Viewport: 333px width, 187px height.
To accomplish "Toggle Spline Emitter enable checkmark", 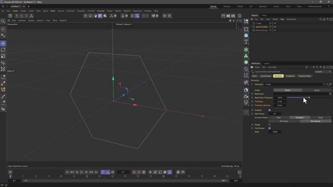I will pos(275,26).
